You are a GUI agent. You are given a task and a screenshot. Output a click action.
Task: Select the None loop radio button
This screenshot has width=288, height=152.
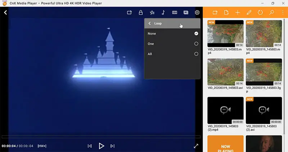coord(196,33)
